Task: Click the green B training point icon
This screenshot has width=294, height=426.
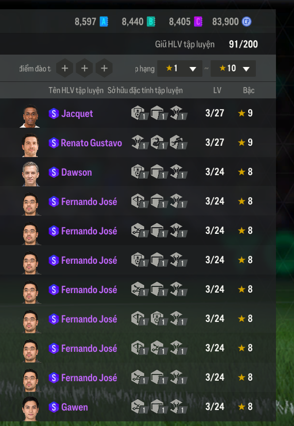Action: [151, 22]
